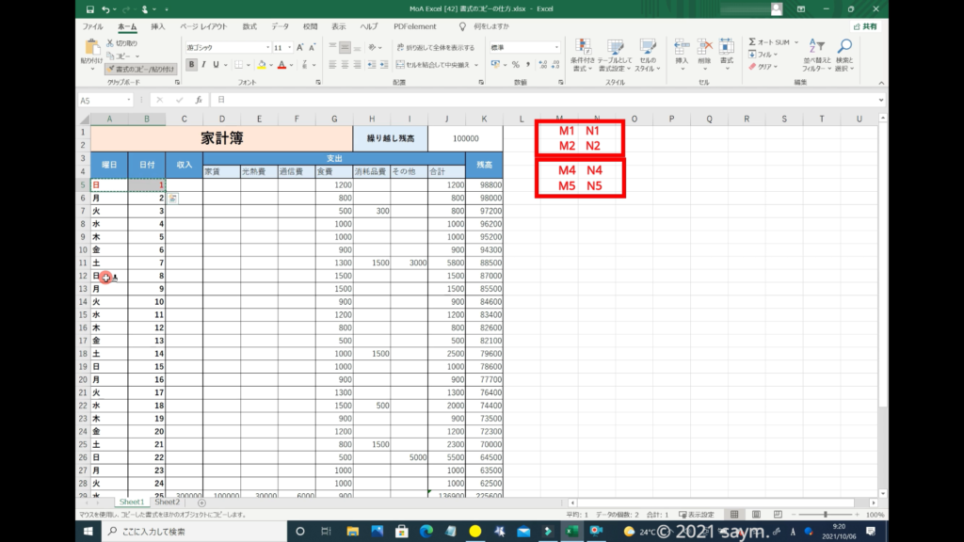
Task: Open Conditional Formatting (条件付き書式)
Action: [x=584, y=55]
